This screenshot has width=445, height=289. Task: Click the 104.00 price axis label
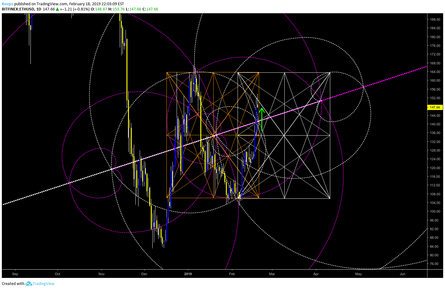(x=435, y=203)
